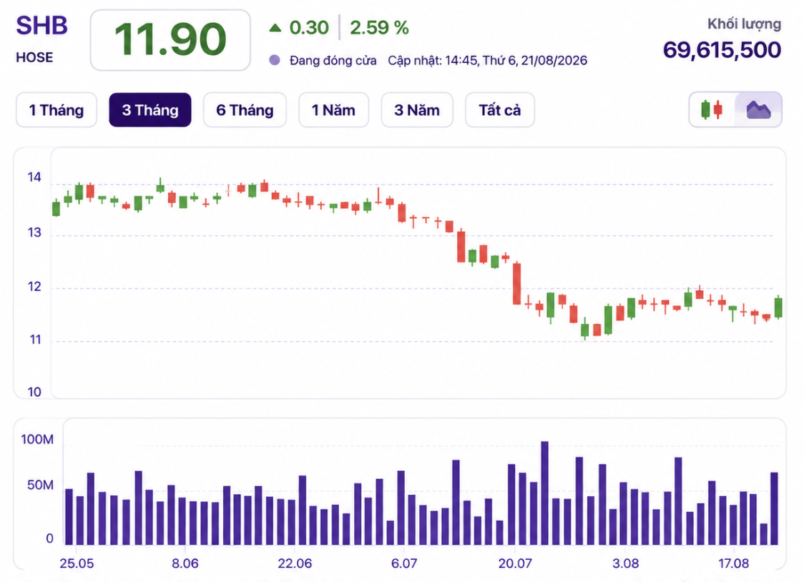This screenshot has width=804, height=582.
Task: Display the Tất cả full history
Action: point(500,110)
